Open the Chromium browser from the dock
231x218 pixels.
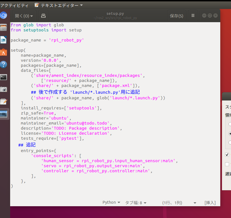(4, 15)
